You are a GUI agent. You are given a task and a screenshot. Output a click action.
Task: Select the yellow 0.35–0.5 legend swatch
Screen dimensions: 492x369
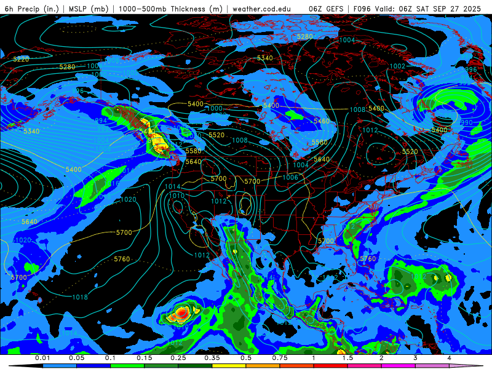229,366
